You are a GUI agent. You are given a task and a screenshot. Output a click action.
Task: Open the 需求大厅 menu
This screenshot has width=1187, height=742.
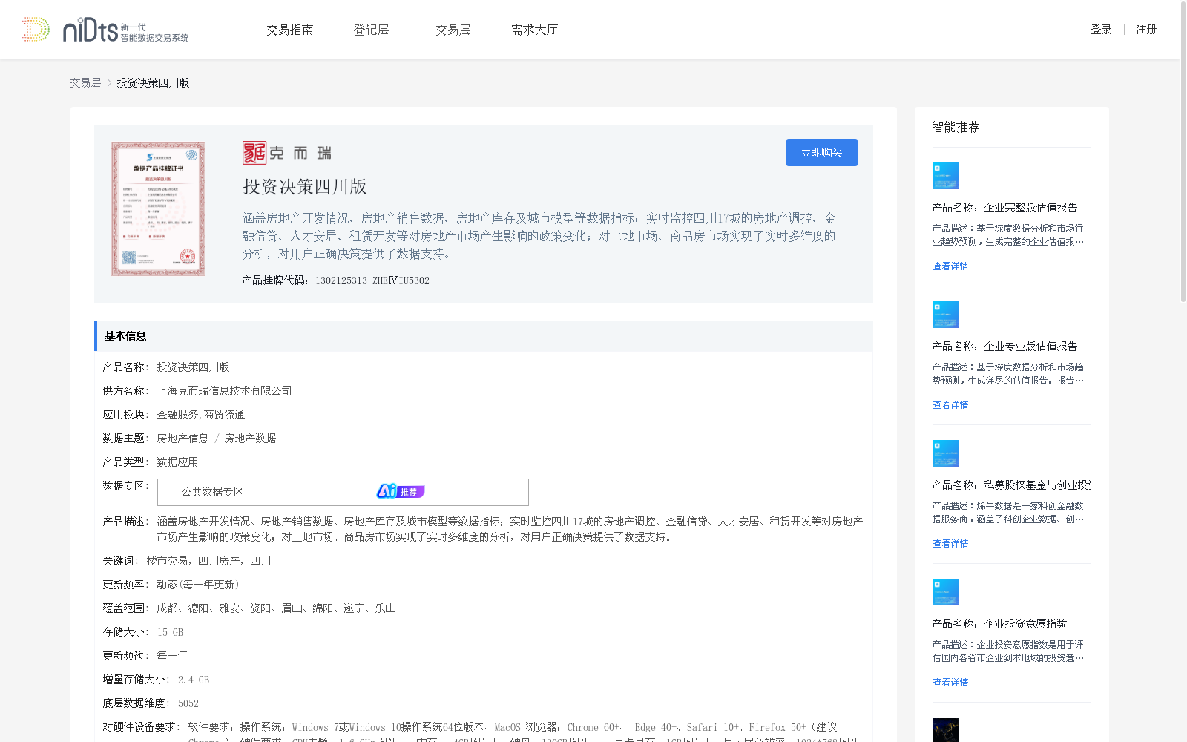point(534,30)
